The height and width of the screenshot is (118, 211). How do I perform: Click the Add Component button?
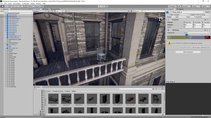point(188,52)
